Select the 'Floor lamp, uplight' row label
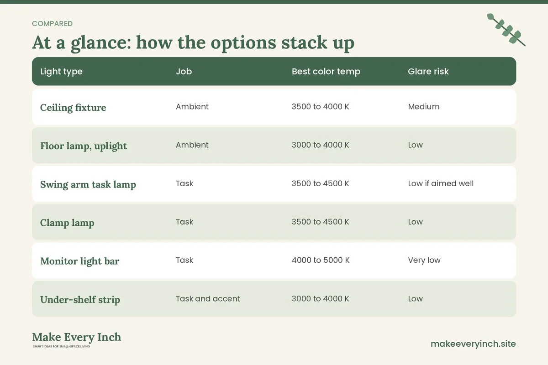The image size is (548, 365). (x=84, y=146)
